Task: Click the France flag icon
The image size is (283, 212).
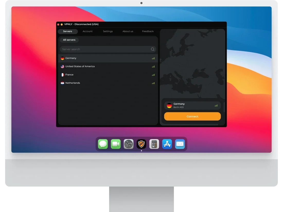Action: click(62, 75)
